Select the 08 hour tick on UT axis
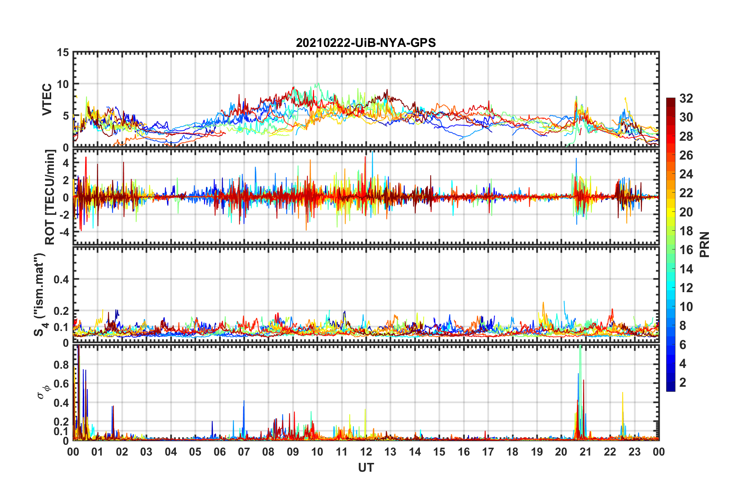Image resolution: width=732 pixels, height=489 pixels. point(268,452)
